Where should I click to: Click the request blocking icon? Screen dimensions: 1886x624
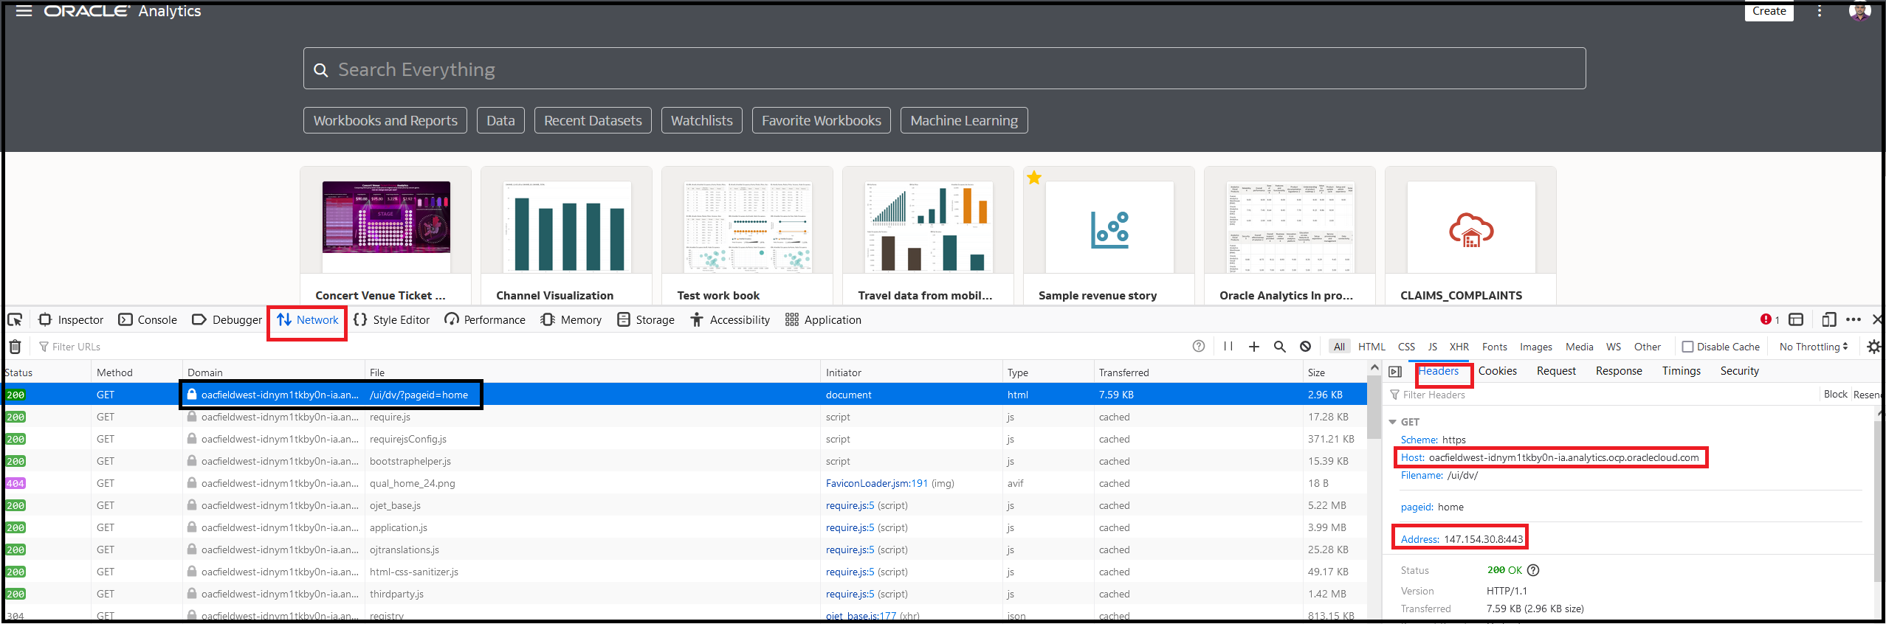coord(1305,347)
